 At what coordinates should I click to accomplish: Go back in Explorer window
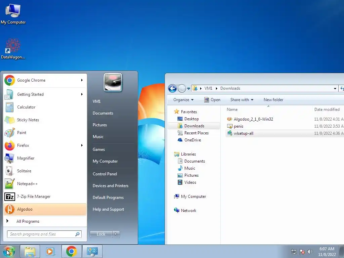[x=172, y=88]
